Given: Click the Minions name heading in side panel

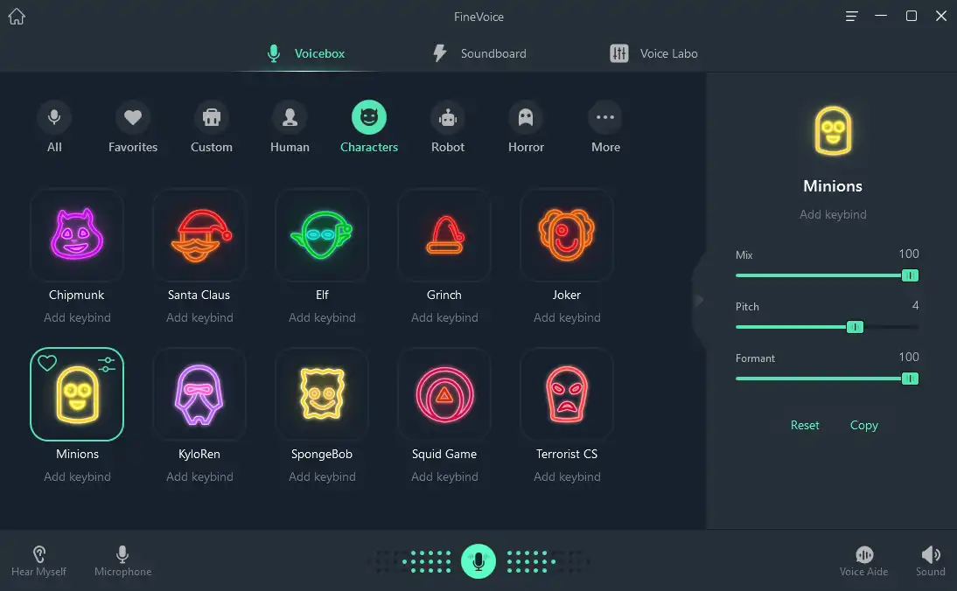Looking at the screenshot, I should [833, 186].
